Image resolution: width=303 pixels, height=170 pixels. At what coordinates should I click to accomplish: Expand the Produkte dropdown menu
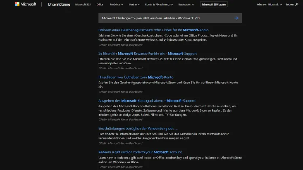point(116,4)
